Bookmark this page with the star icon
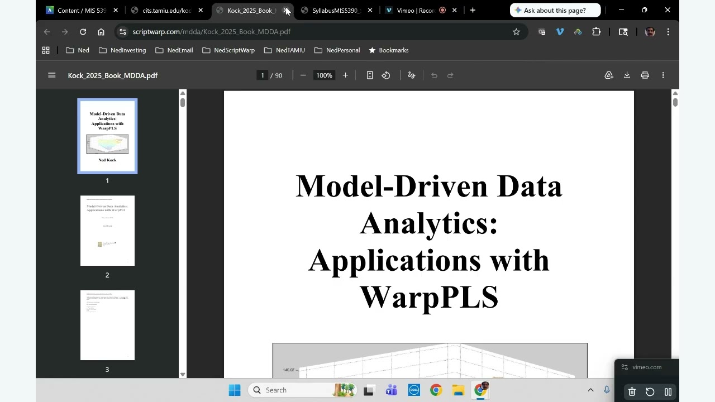This screenshot has height=402, width=715. click(516, 32)
